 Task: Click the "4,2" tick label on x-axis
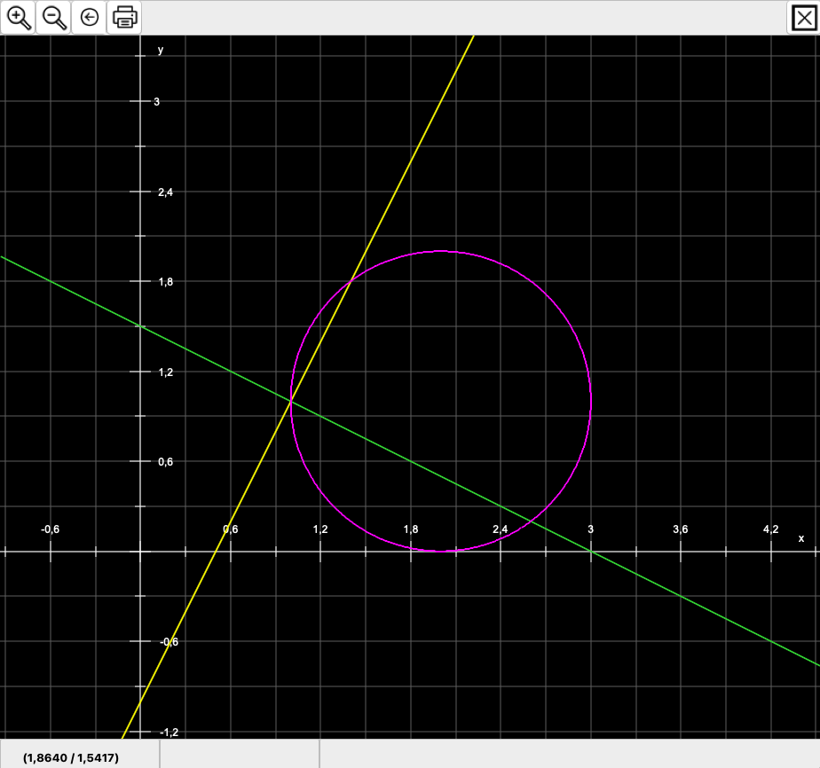[770, 529]
